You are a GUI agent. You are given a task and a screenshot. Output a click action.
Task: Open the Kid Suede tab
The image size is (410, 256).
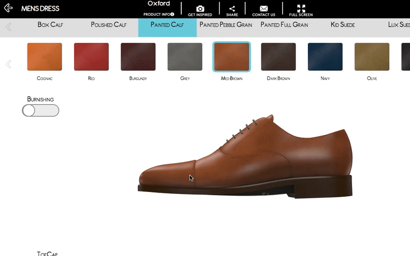click(x=343, y=25)
